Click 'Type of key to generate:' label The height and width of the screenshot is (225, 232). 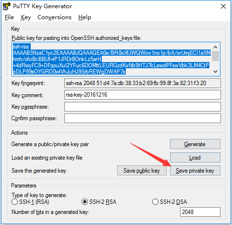coord(39,195)
